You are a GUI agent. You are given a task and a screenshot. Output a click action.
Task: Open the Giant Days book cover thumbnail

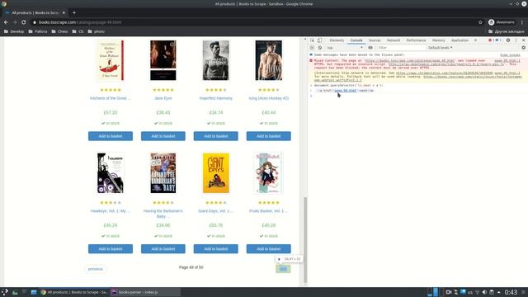(216, 173)
